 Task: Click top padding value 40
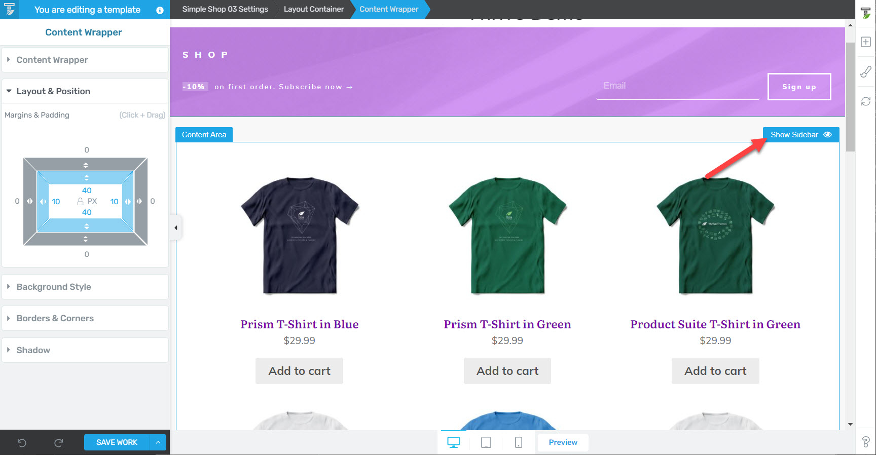coord(87,191)
